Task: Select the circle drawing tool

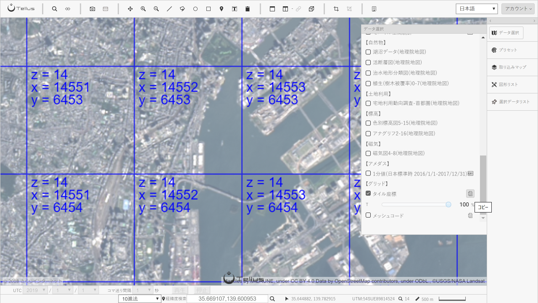Action: coord(195,9)
